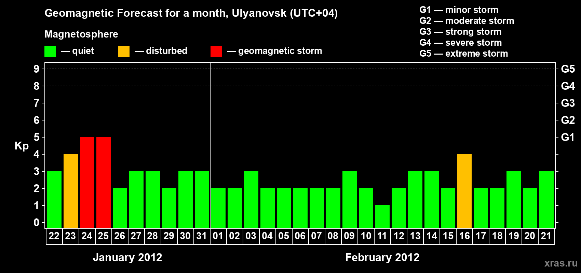
Task: Click the G5 right axis label
Action: pyautogui.click(x=568, y=69)
